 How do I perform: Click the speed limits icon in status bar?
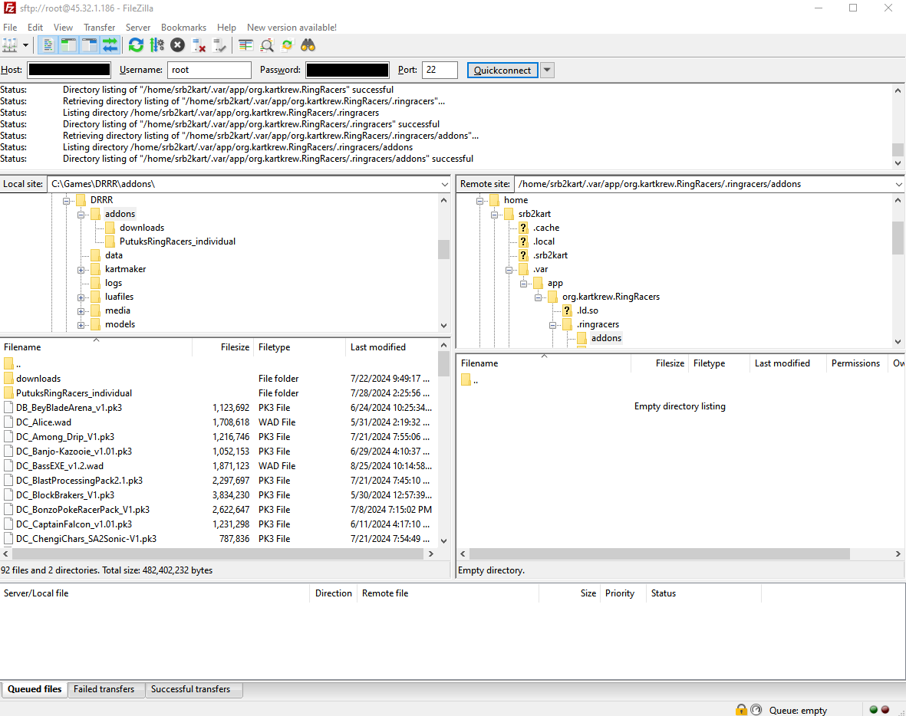(x=756, y=710)
